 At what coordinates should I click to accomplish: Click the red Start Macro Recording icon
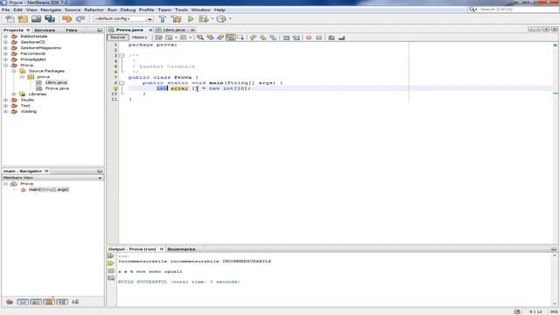coord(309,38)
